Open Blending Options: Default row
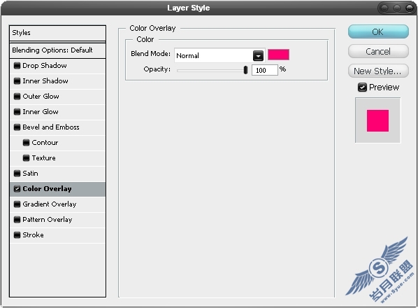This screenshot has height=308, width=418. [57, 50]
